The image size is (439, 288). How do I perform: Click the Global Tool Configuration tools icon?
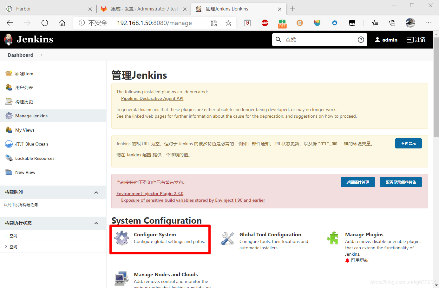[x=227, y=238]
